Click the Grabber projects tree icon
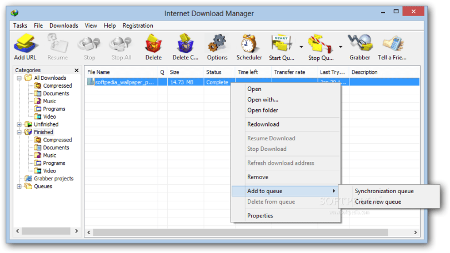 tap(28, 178)
